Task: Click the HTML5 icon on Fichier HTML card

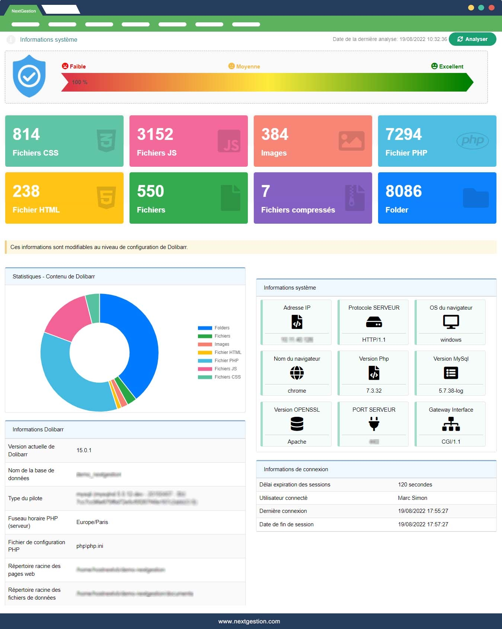Action: (x=106, y=198)
